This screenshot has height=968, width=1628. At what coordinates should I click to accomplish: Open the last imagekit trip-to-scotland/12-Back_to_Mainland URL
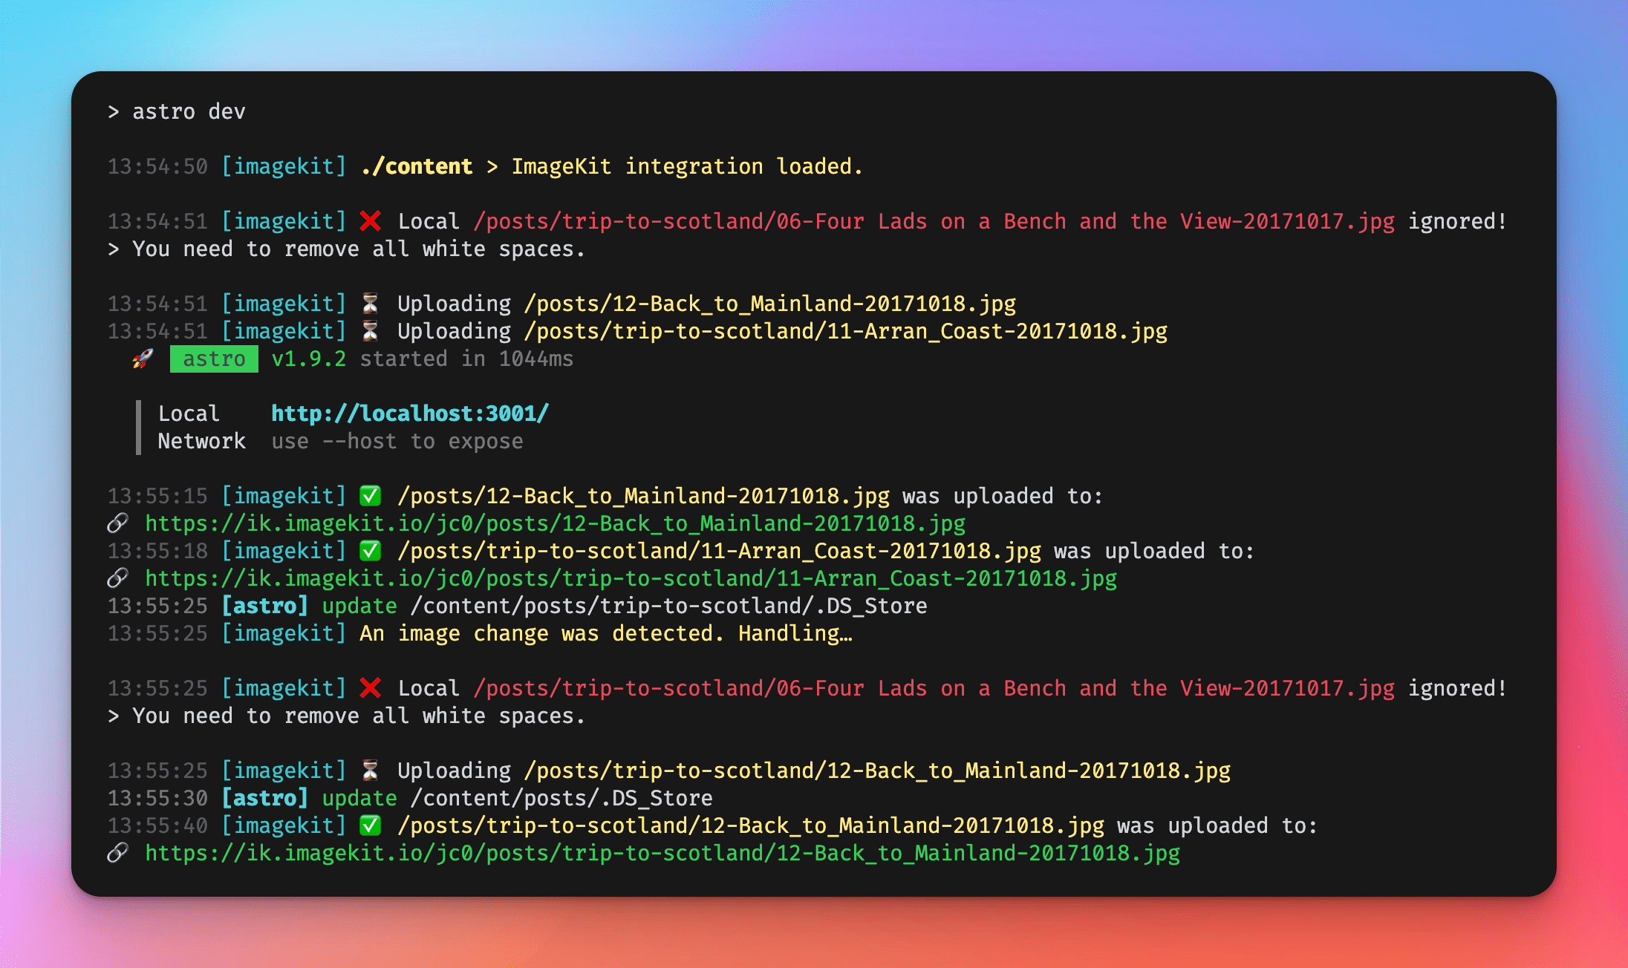[x=662, y=853]
